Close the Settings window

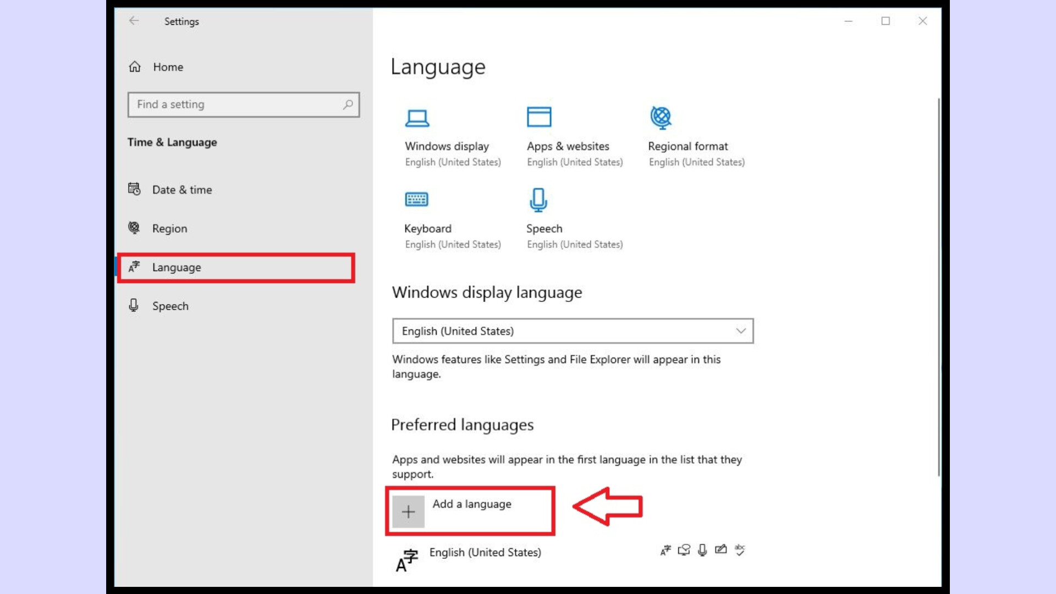pos(923,21)
